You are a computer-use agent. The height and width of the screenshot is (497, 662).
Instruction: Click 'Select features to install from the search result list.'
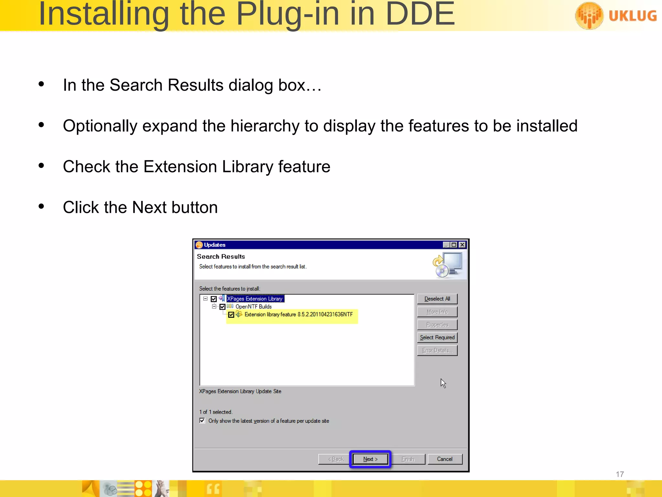(x=253, y=267)
